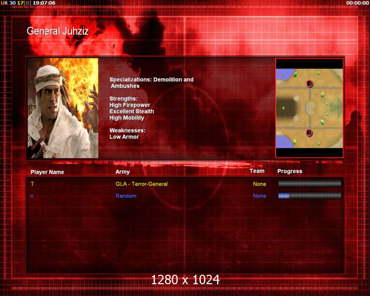Select start position marker 2 on map
The width and height of the screenshot is (370, 296).
pyautogui.click(x=309, y=133)
